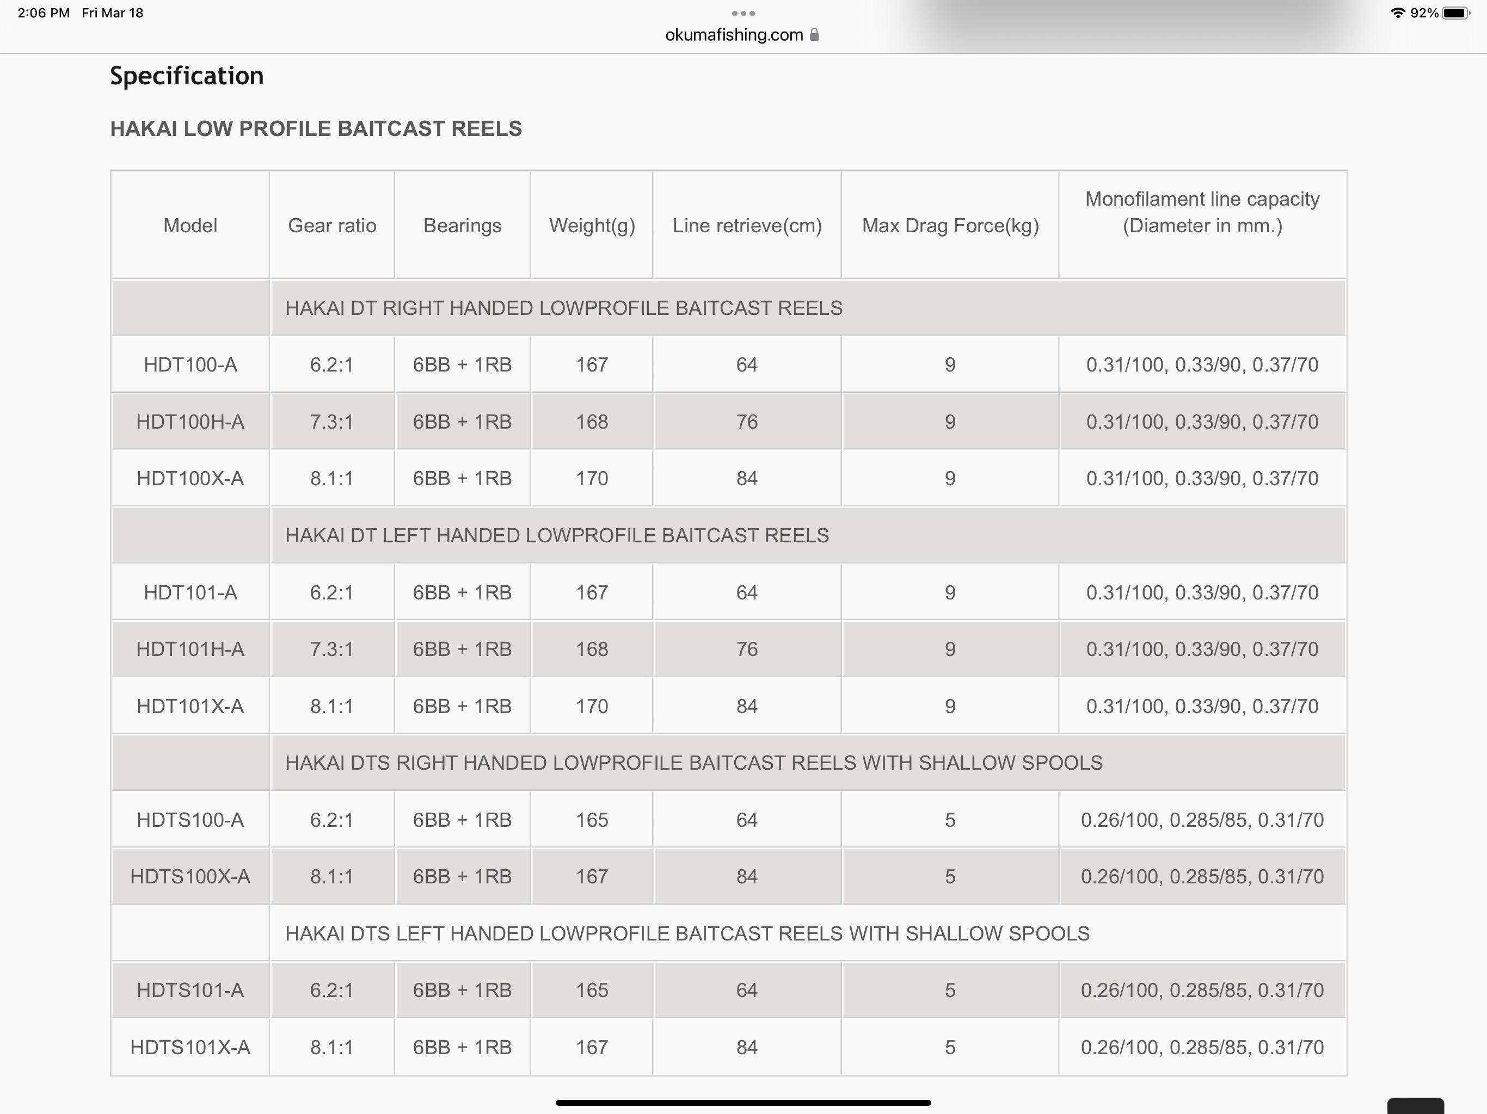Click the 168 weight value for HDT100H-A

click(592, 422)
